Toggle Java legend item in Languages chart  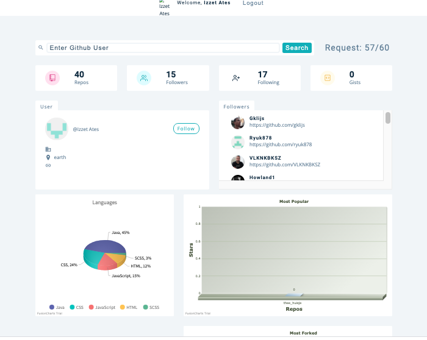(57, 308)
